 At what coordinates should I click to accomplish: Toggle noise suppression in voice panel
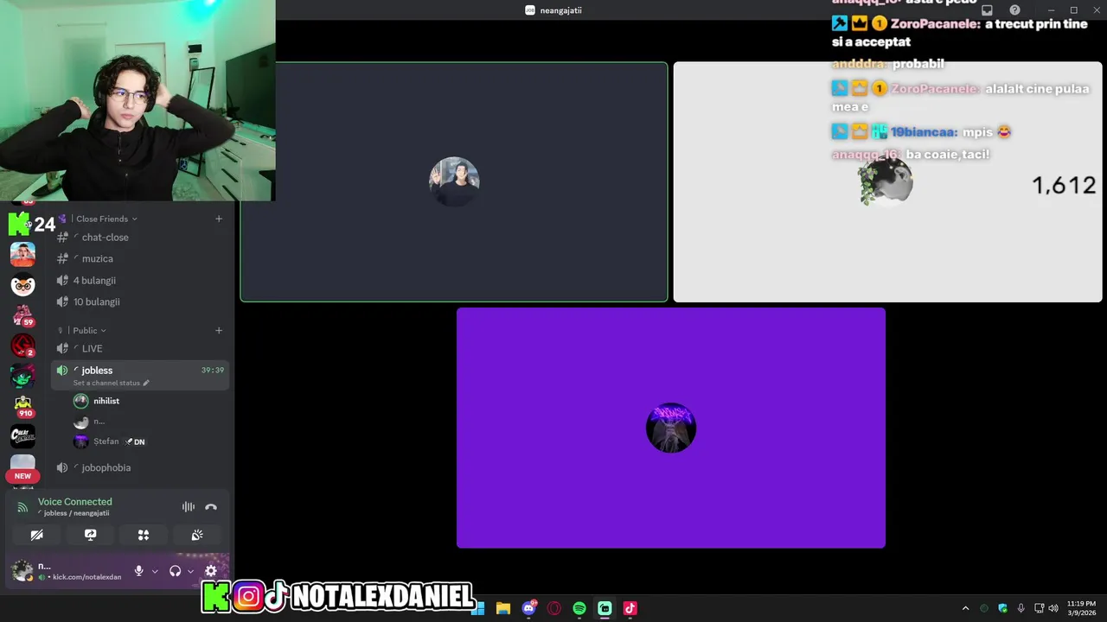188,507
